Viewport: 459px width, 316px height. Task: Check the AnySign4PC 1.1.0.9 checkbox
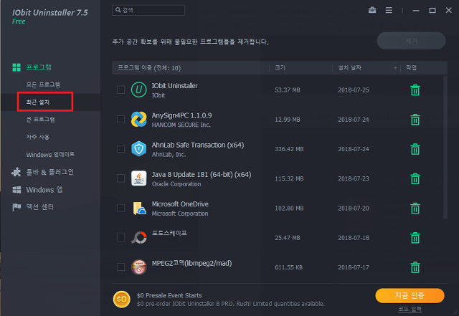click(120, 119)
